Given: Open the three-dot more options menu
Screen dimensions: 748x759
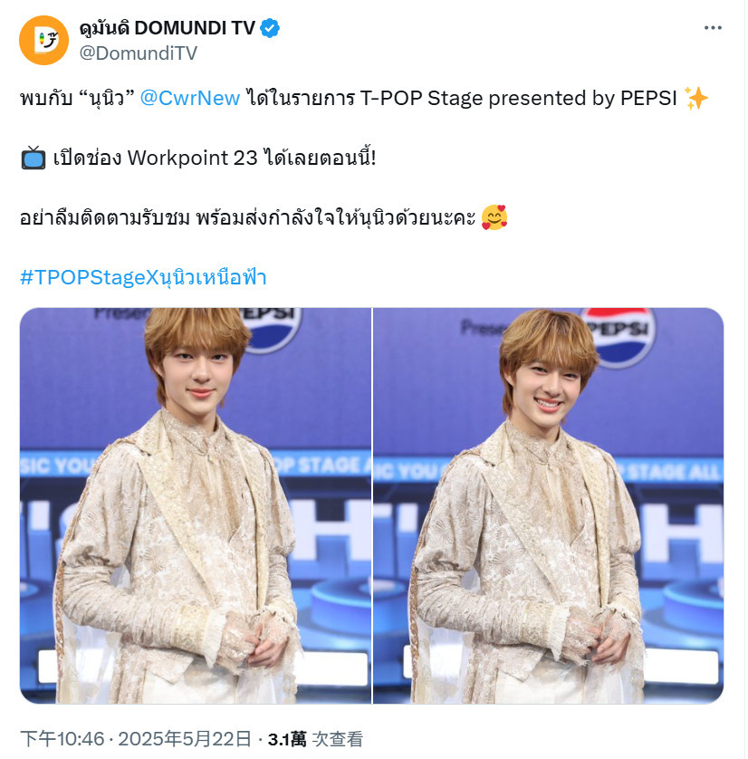Looking at the screenshot, I should (x=712, y=28).
